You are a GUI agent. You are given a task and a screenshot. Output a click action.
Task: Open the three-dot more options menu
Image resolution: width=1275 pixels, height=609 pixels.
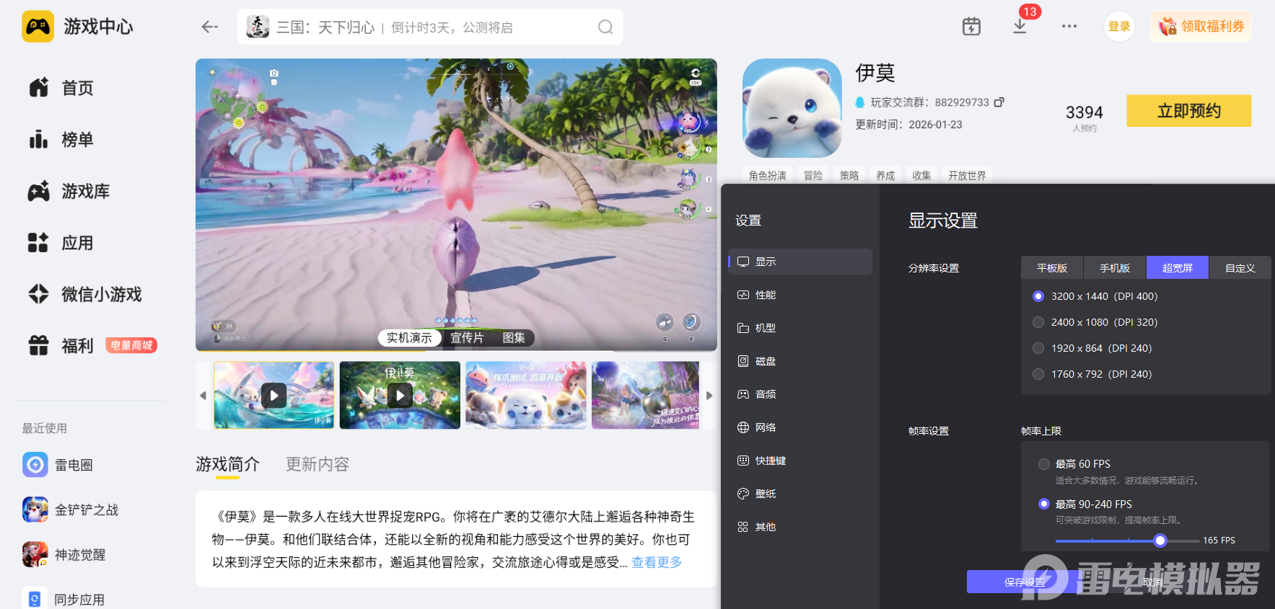click(1069, 27)
